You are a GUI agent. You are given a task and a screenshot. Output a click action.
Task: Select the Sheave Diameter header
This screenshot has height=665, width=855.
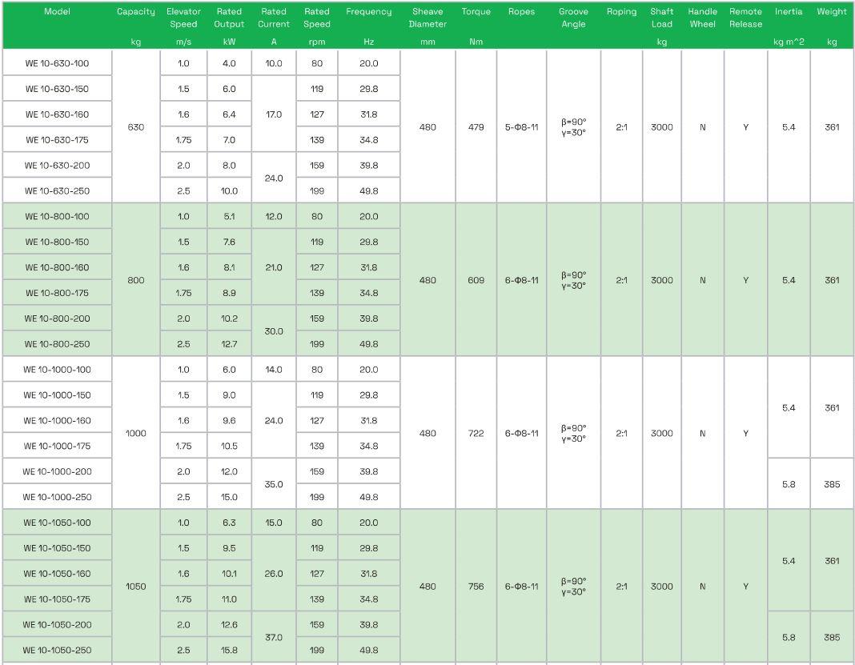coord(427,18)
